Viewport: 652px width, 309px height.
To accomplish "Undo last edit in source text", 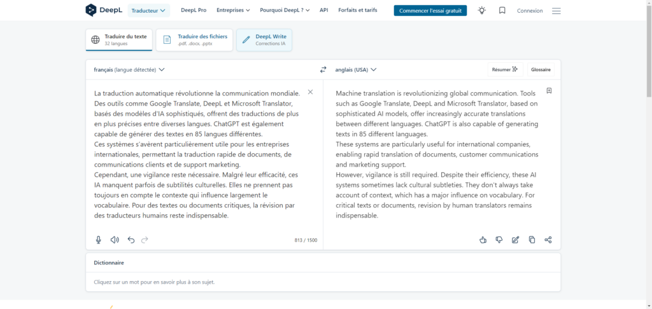I will (x=131, y=240).
